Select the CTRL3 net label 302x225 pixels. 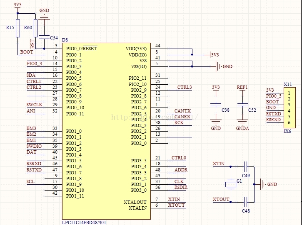coord(185,87)
